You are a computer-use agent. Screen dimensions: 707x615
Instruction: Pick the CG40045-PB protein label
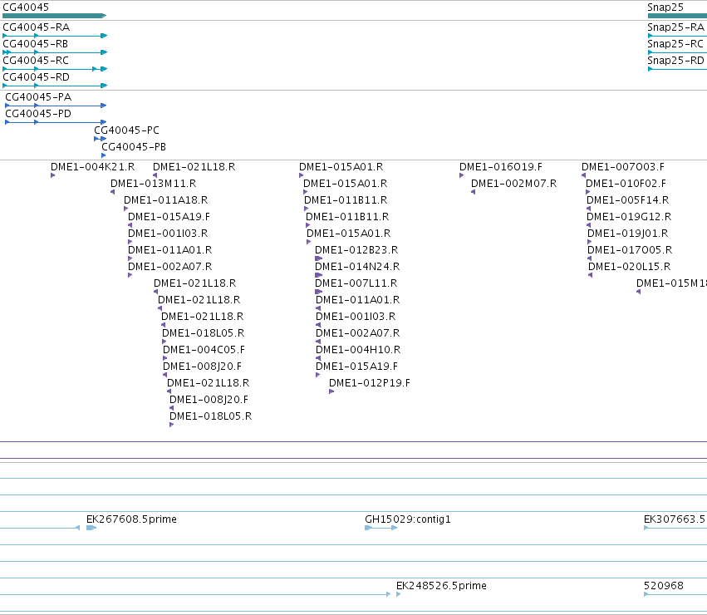[x=134, y=147]
